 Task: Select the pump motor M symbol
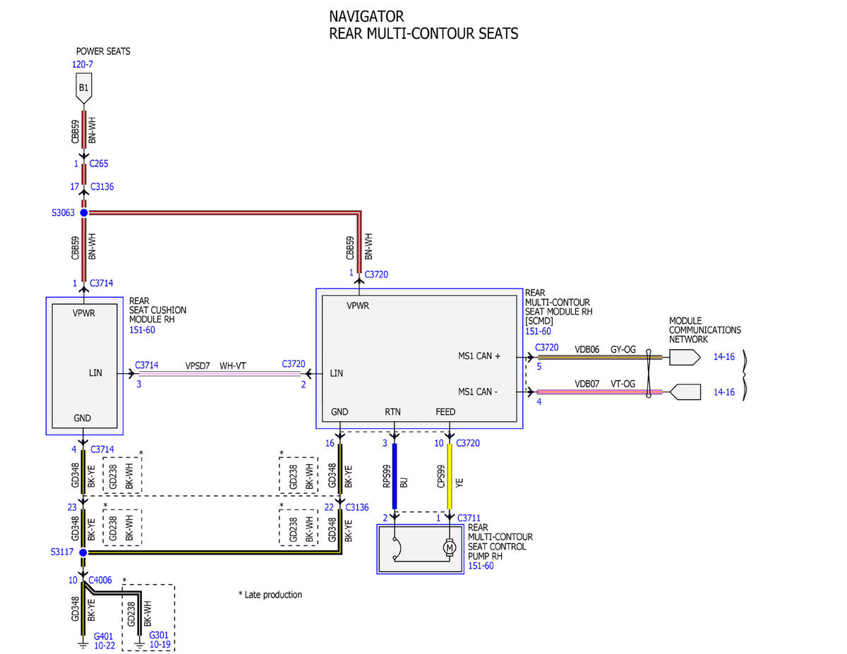(448, 548)
